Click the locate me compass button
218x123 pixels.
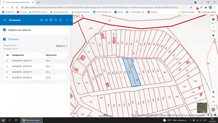(x=213, y=36)
